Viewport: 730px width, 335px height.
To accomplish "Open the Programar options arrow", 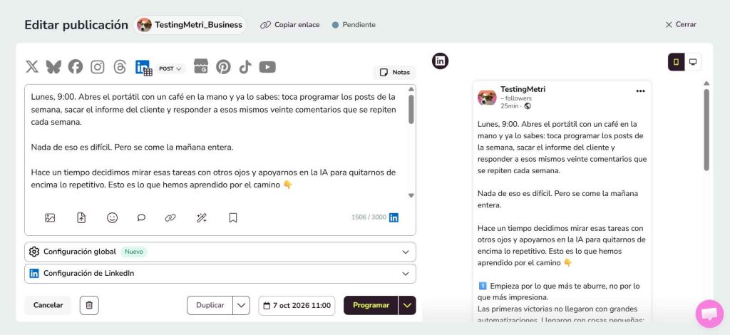I will (407, 305).
